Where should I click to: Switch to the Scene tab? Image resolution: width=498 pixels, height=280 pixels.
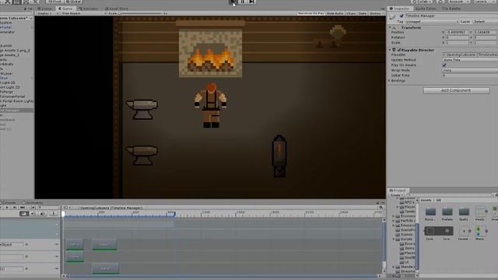[x=44, y=9]
